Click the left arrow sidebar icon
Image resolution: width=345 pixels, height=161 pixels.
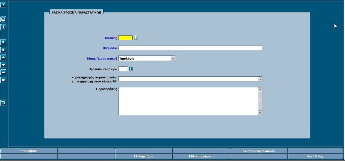[x=4, y=72]
